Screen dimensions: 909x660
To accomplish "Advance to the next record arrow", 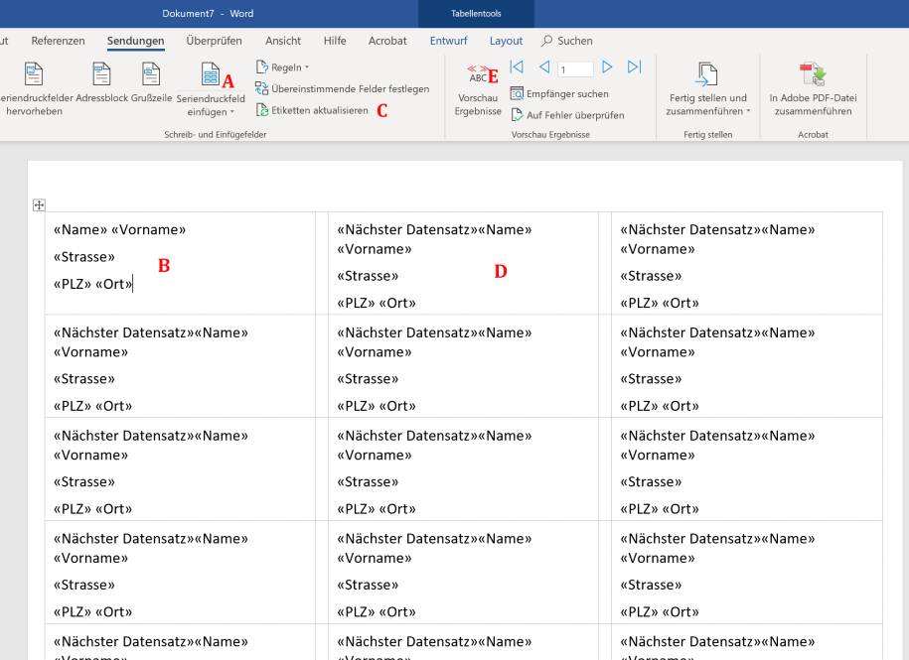I will click(607, 67).
